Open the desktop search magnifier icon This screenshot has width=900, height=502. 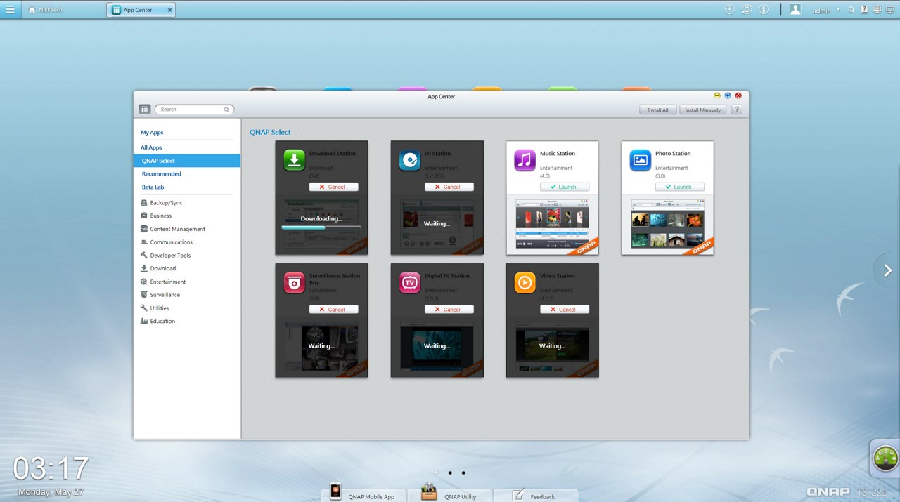pyautogui.click(x=851, y=10)
